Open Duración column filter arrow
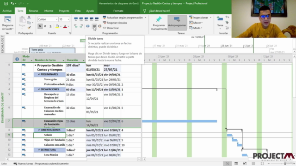Viewport: 296px width, 166px height. coord(83,60)
